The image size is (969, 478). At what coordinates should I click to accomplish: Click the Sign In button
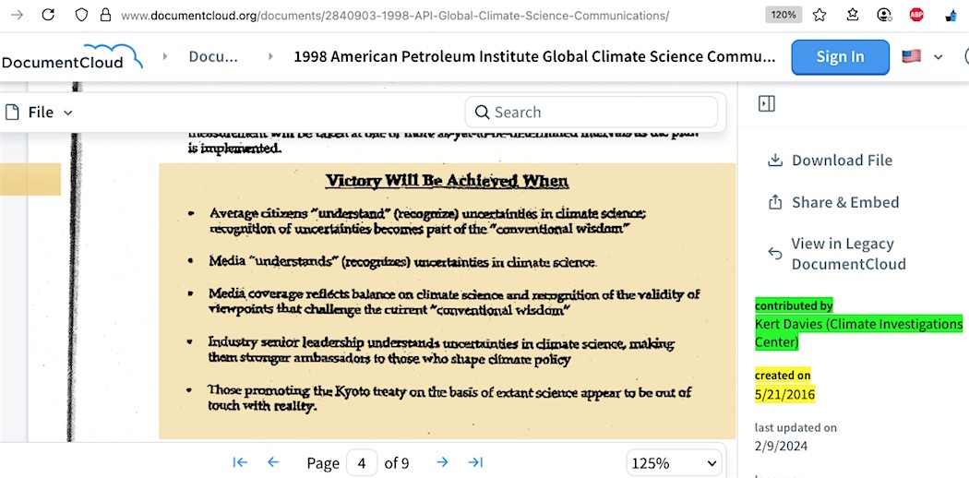coord(840,56)
